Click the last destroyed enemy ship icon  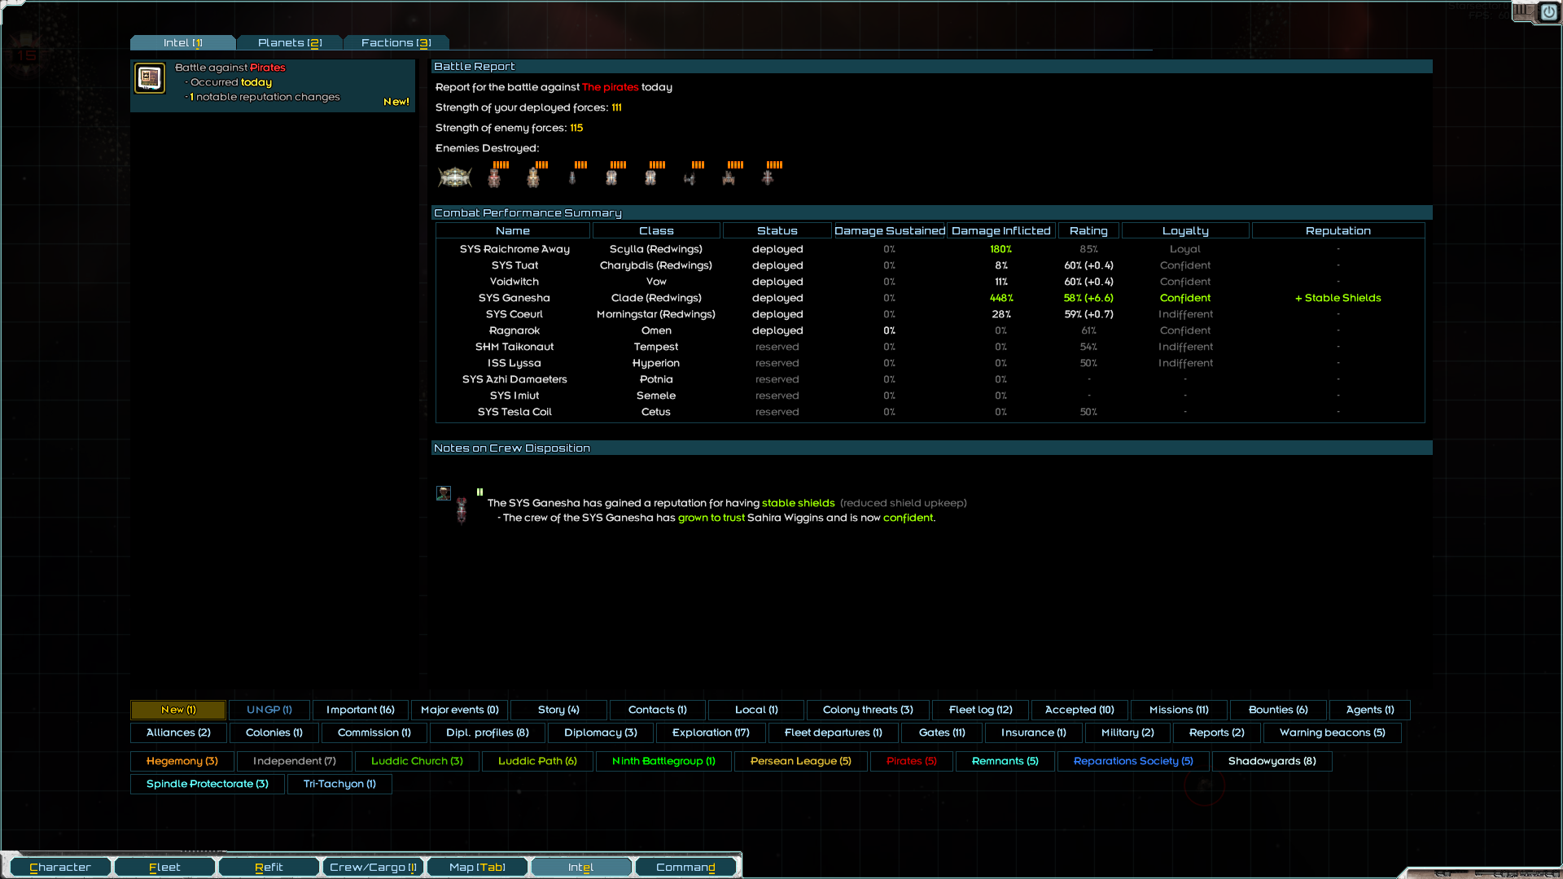(x=768, y=176)
